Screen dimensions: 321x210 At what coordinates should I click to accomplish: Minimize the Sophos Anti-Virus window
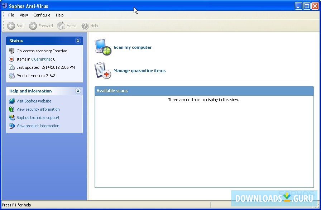pos(298,6)
